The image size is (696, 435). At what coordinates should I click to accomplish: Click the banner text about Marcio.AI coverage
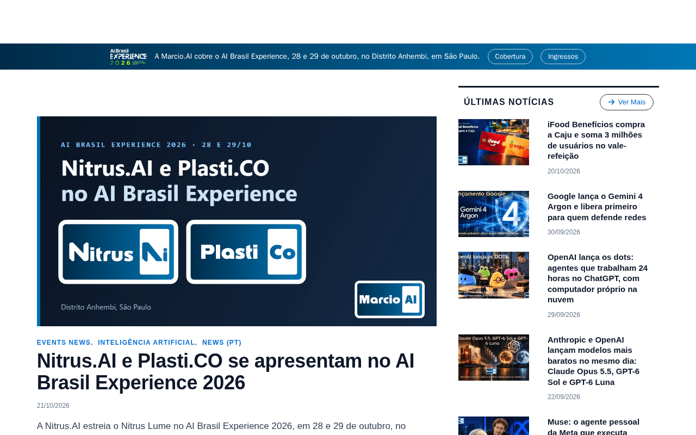tap(317, 57)
